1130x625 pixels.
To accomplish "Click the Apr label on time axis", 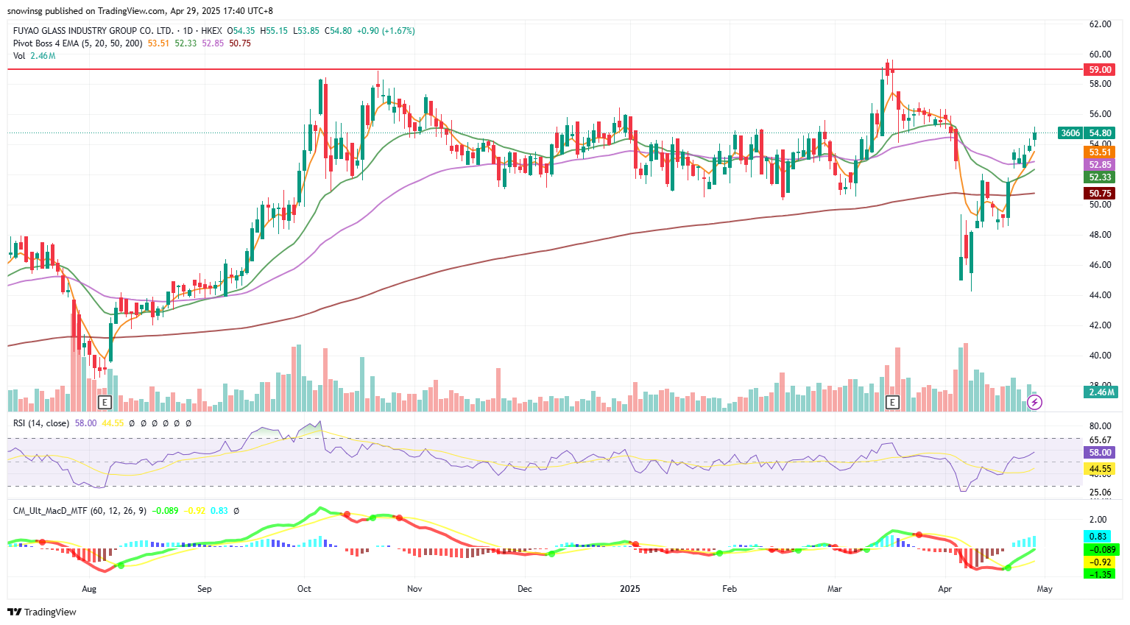I will [945, 589].
